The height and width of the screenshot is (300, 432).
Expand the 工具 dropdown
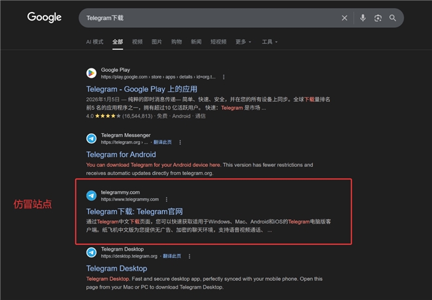coord(269,42)
